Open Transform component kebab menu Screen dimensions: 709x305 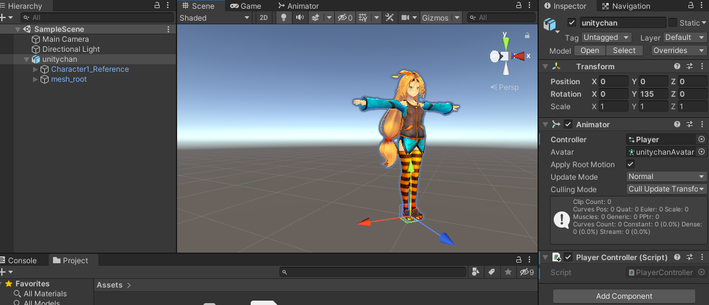point(702,67)
